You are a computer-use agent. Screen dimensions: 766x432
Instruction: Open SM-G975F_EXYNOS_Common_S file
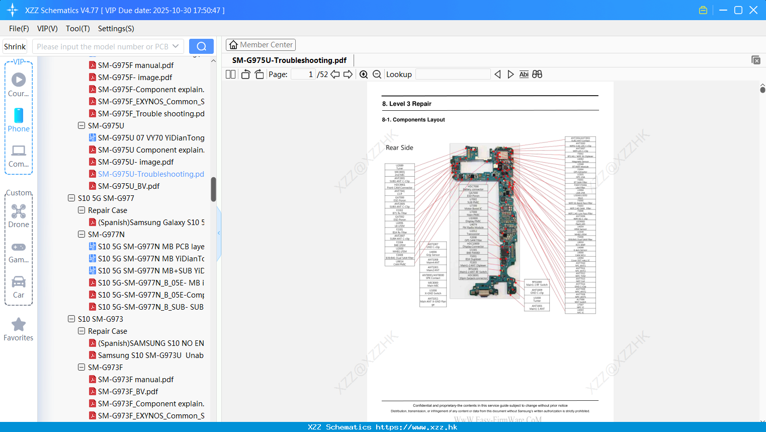tap(147, 101)
